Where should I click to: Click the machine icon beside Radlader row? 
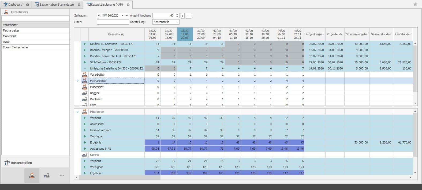tap(85, 99)
